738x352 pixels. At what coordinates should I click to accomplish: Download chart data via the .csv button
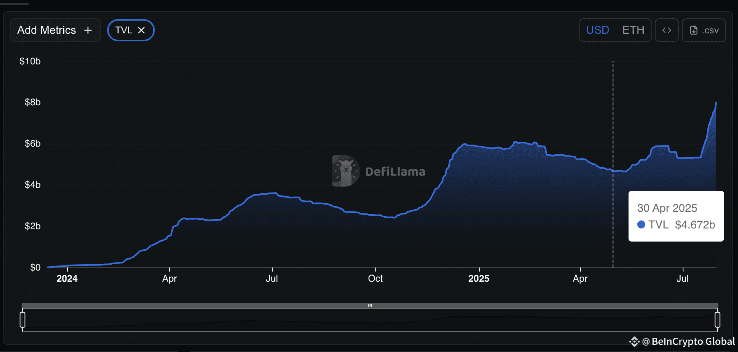click(704, 30)
